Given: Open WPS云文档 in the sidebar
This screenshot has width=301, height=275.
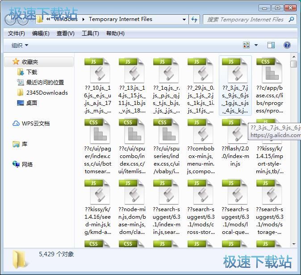Looking at the screenshot, I should point(31,123).
